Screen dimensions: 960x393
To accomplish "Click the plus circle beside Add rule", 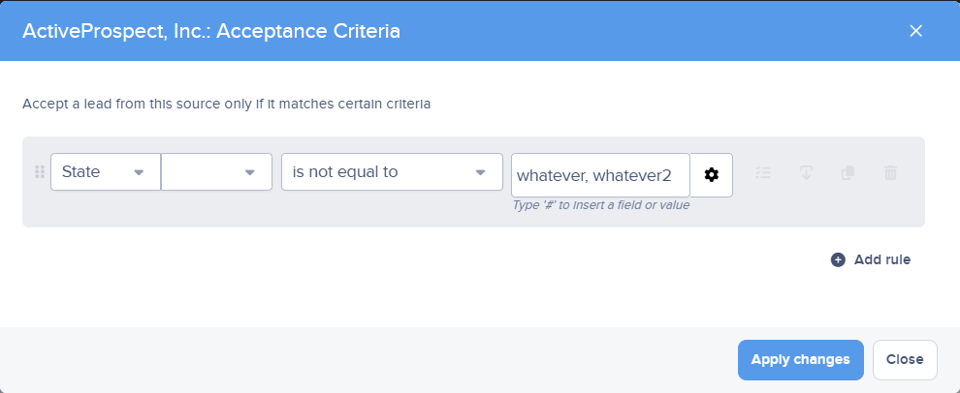I will 838,259.
